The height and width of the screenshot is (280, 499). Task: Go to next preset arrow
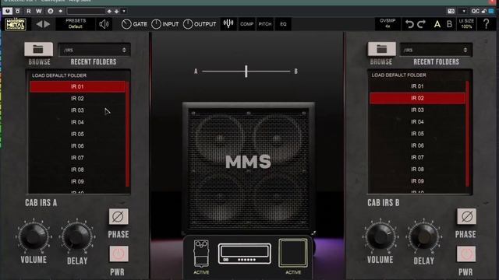point(47,24)
